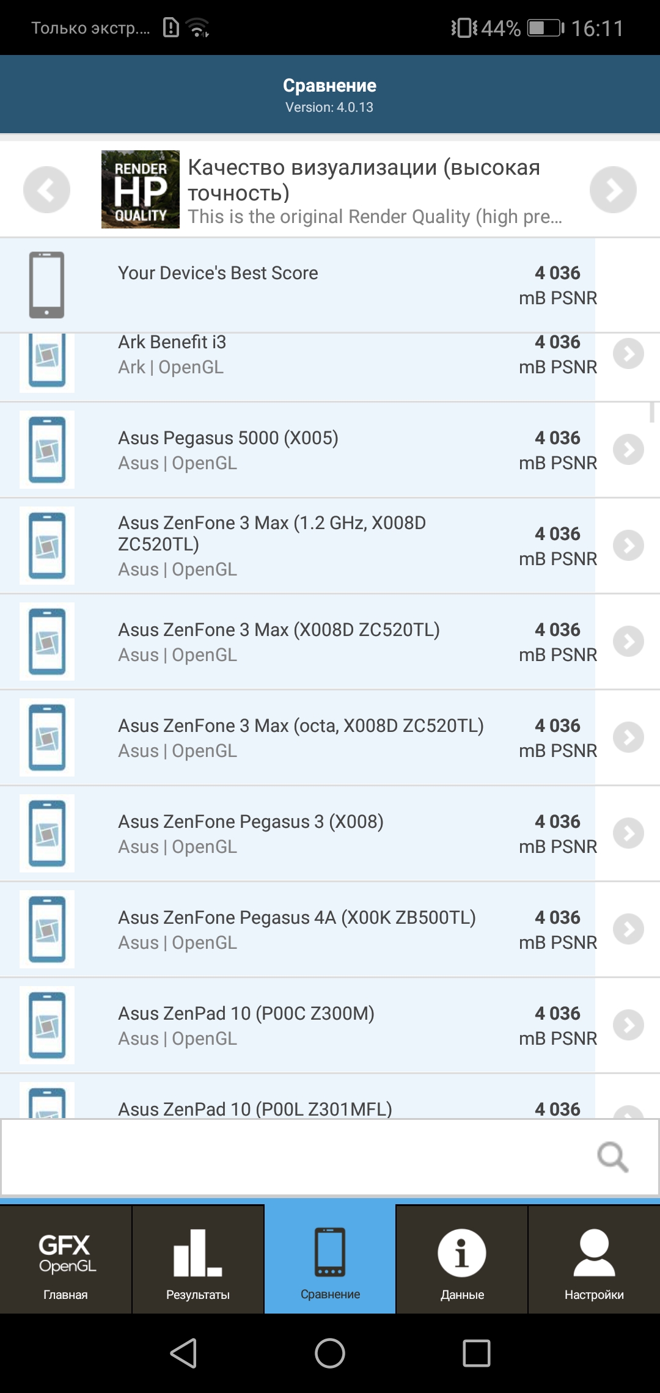Tap ZenFone Pegasus 4A device icon
Viewport: 660px width, 1393px height.
coord(47,929)
